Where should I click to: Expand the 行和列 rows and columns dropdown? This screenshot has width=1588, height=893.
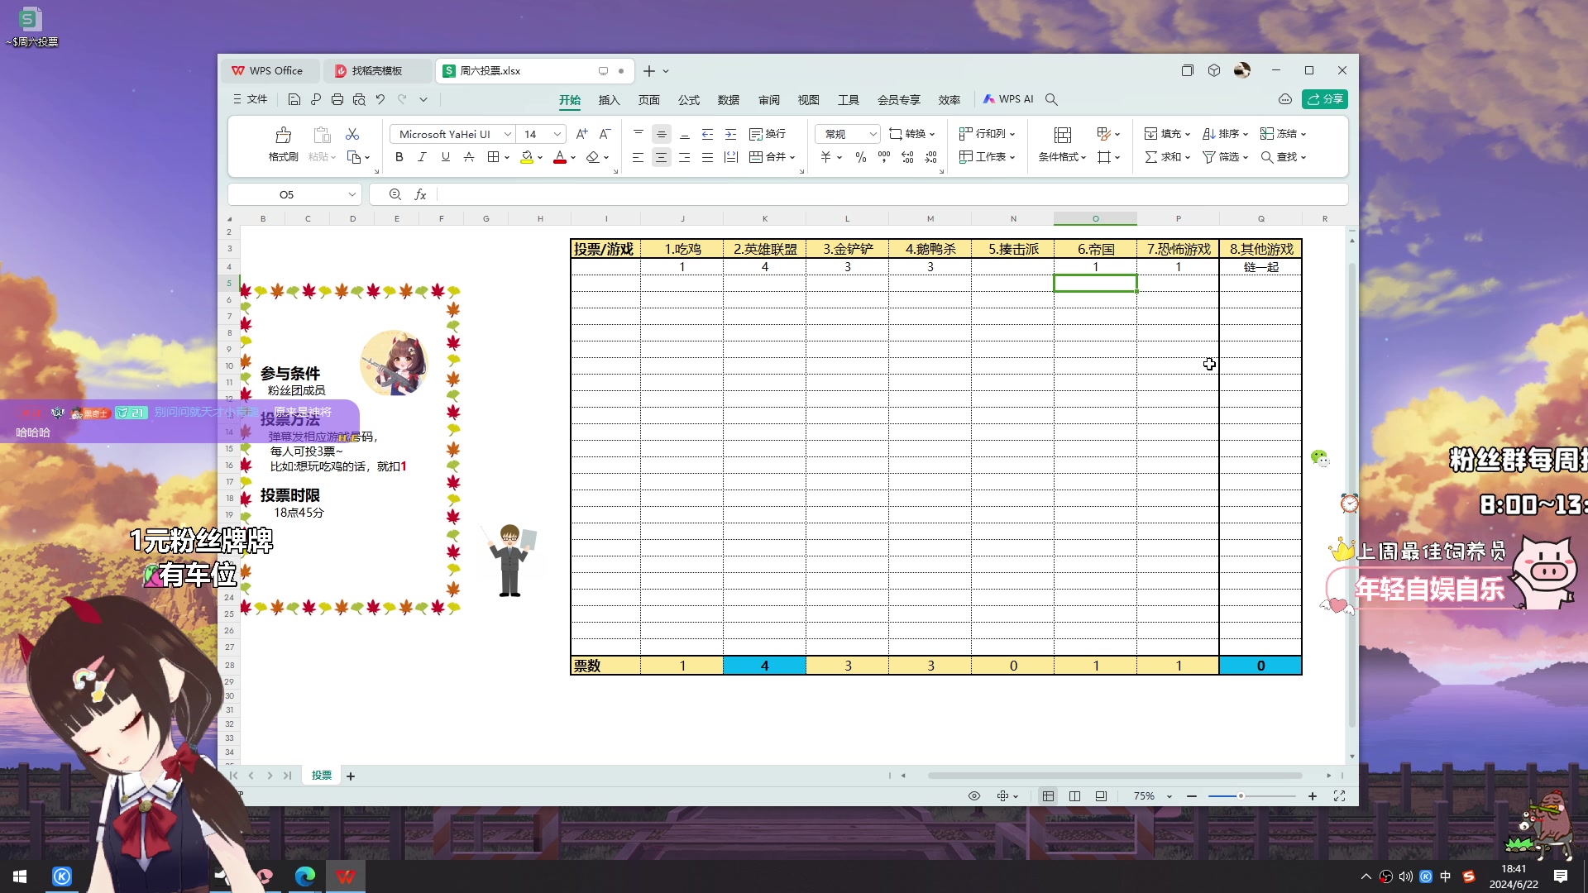point(1012,134)
